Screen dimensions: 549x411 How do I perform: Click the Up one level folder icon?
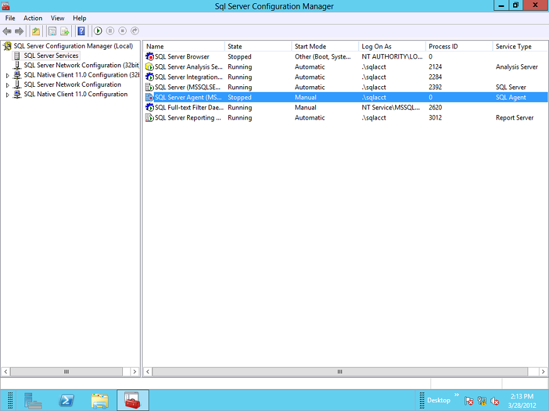pyautogui.click(x=36, y=31)
